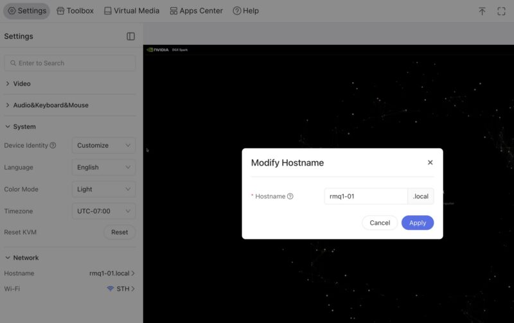Open the Device Identity dropdown

tap(103, 145)
